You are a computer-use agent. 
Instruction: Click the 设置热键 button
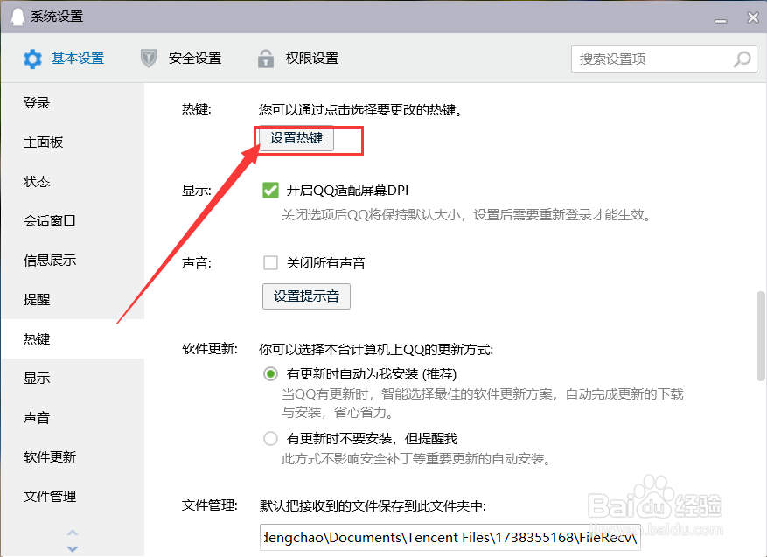(x=295, y=138)
